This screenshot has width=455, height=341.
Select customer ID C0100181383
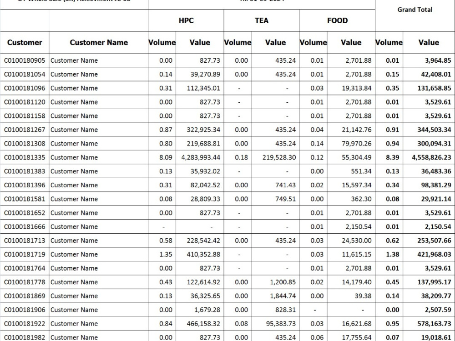click(x=25, y=171)
